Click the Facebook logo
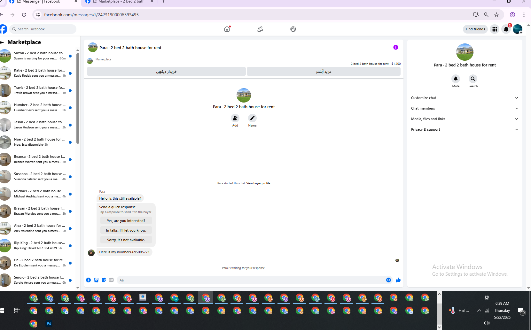Image resolution: width=531 pixels, height=330 pixels. (3, 29)
